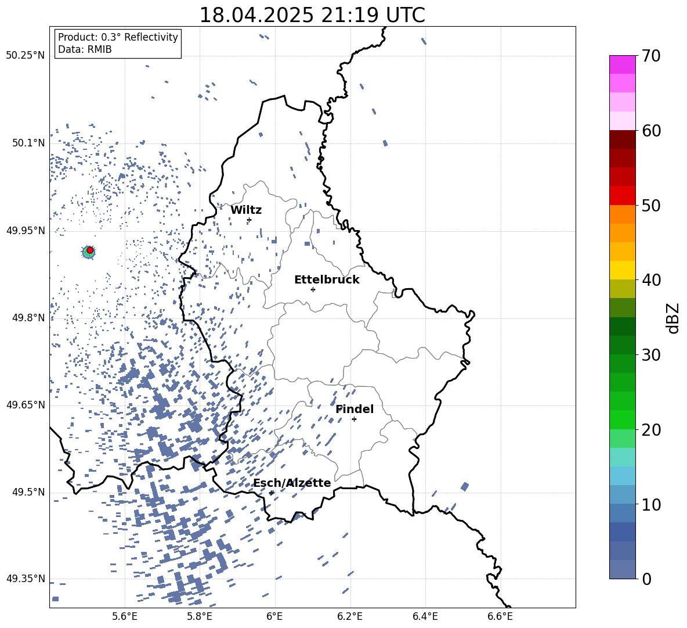
Task: Click the colorbar tick label 0
Action: point(646,579)
